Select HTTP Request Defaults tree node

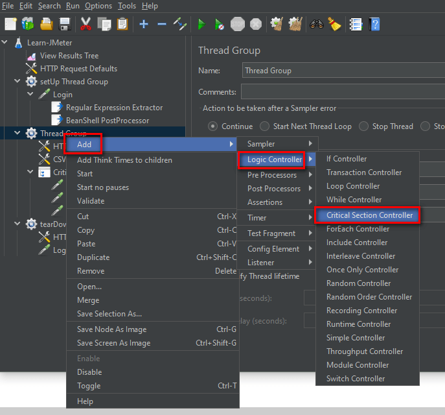pos(78,69)
